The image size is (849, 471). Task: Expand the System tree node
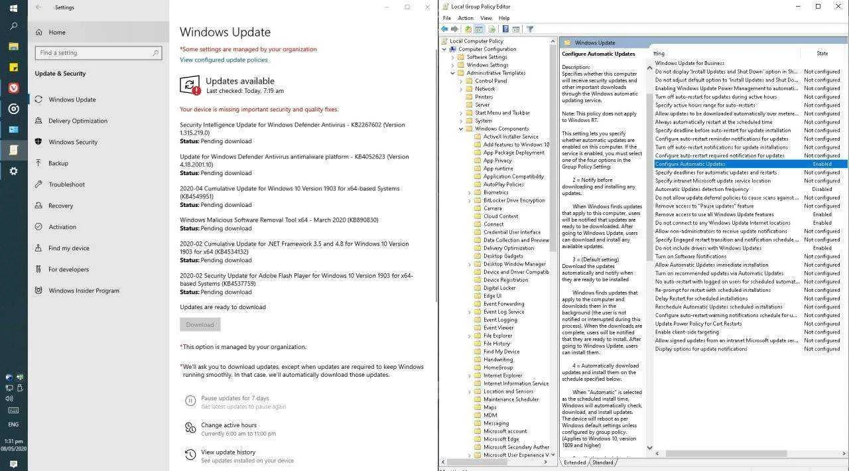click(x=461, y=121)
